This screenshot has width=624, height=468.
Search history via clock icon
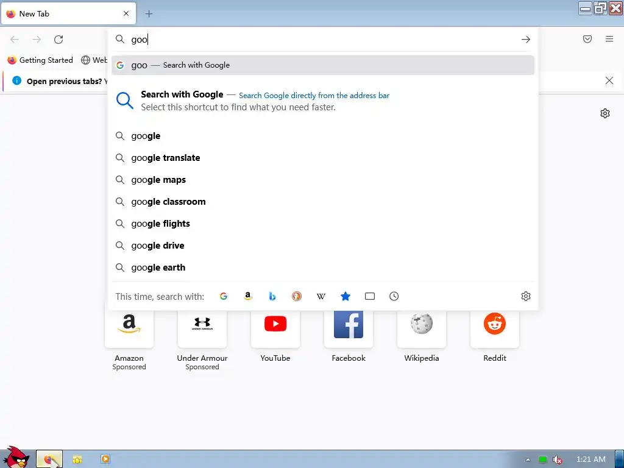coord(394,297)
